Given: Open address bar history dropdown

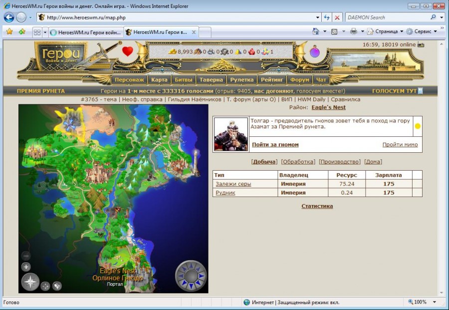Looking at the screenshot, I should [318, 17].
